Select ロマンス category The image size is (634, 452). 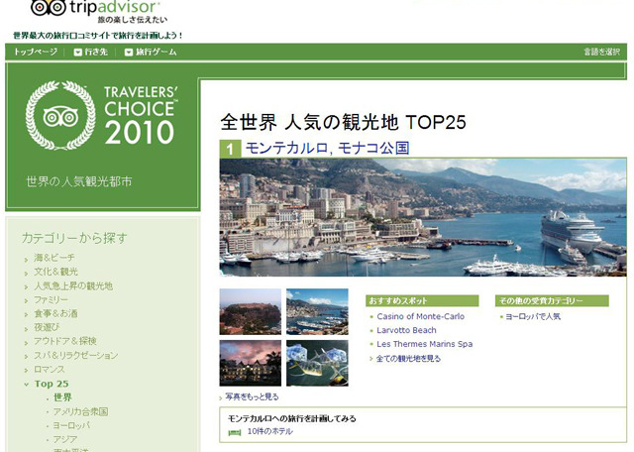50,369
